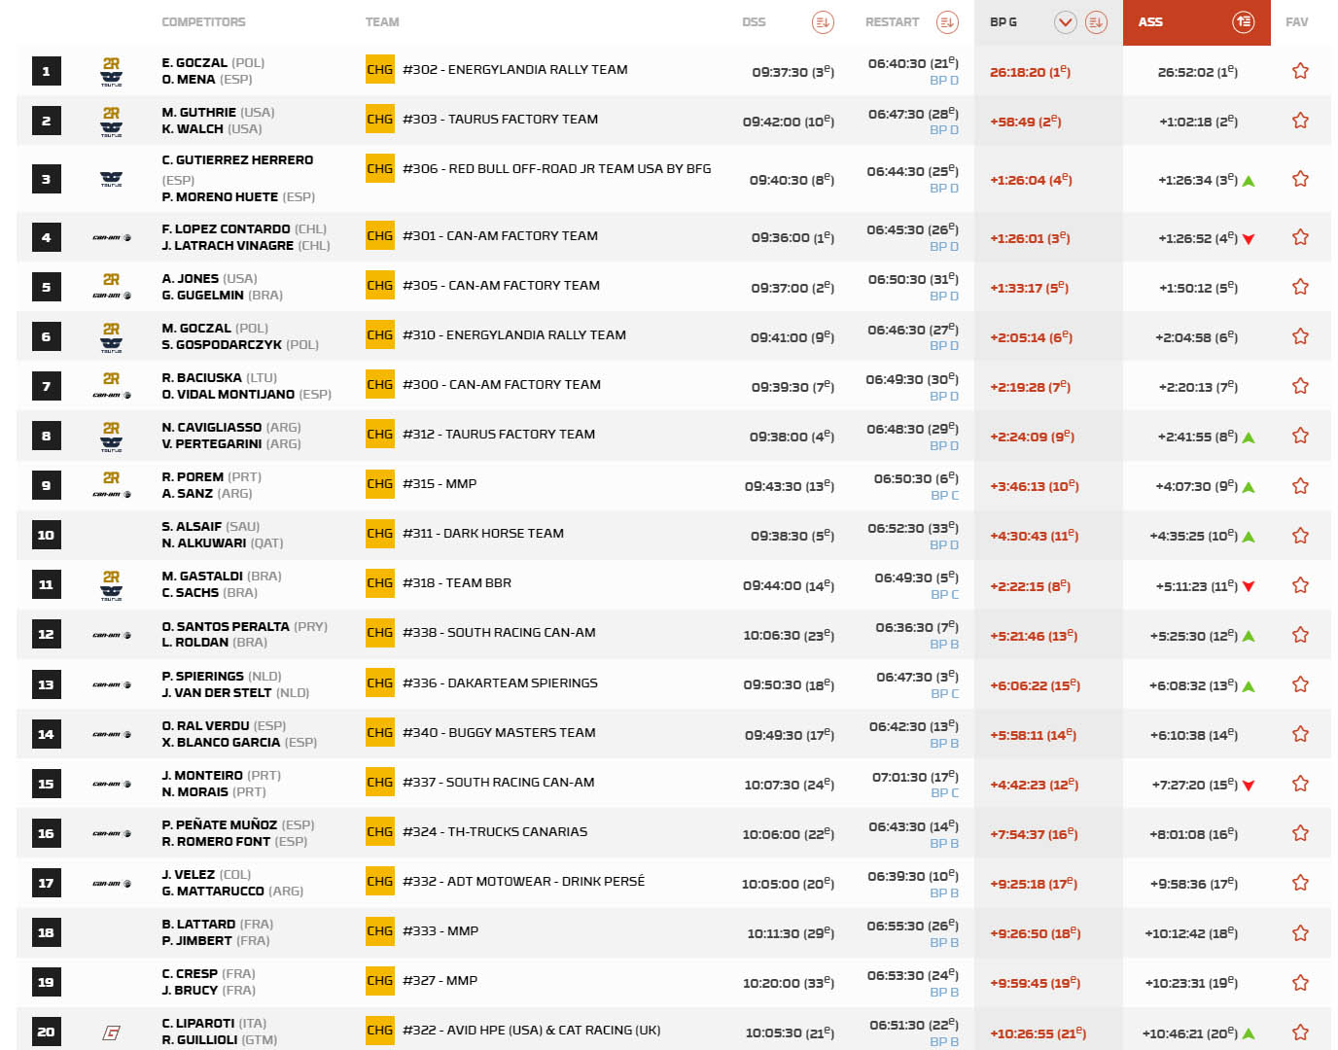The width and height of the screenshot is (1338, 1050).
Task: Click the Can-Am logo beside P. Spierings
Action: click(x=112, y=684)
